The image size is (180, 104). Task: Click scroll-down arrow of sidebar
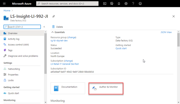(46, 102)
